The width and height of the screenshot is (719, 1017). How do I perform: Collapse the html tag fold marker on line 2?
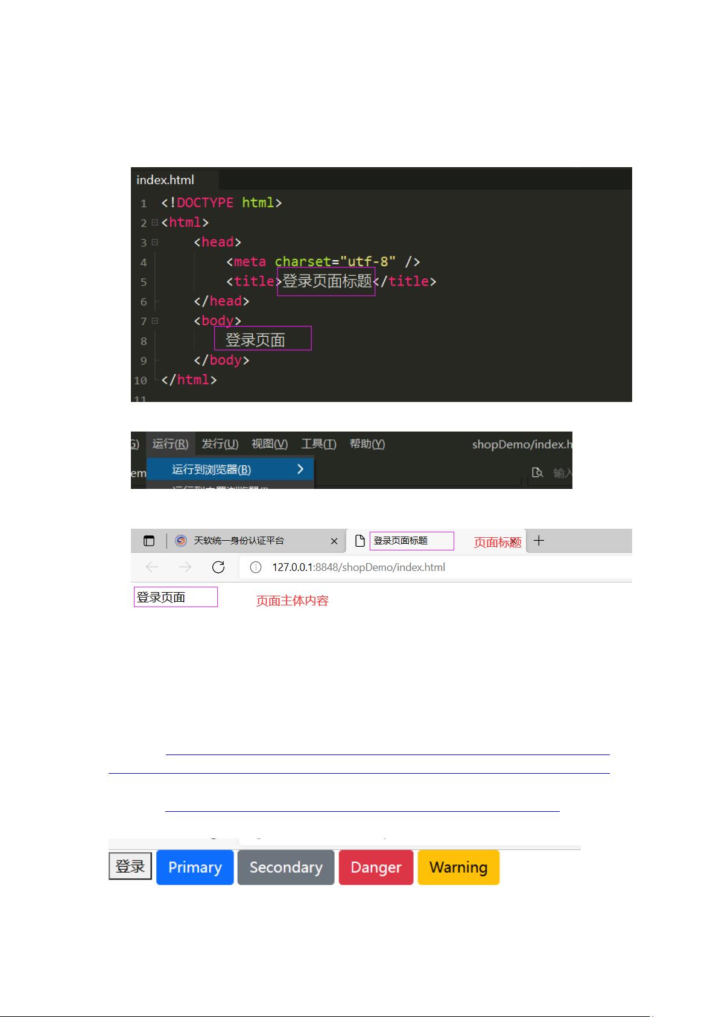pos(155,222)
